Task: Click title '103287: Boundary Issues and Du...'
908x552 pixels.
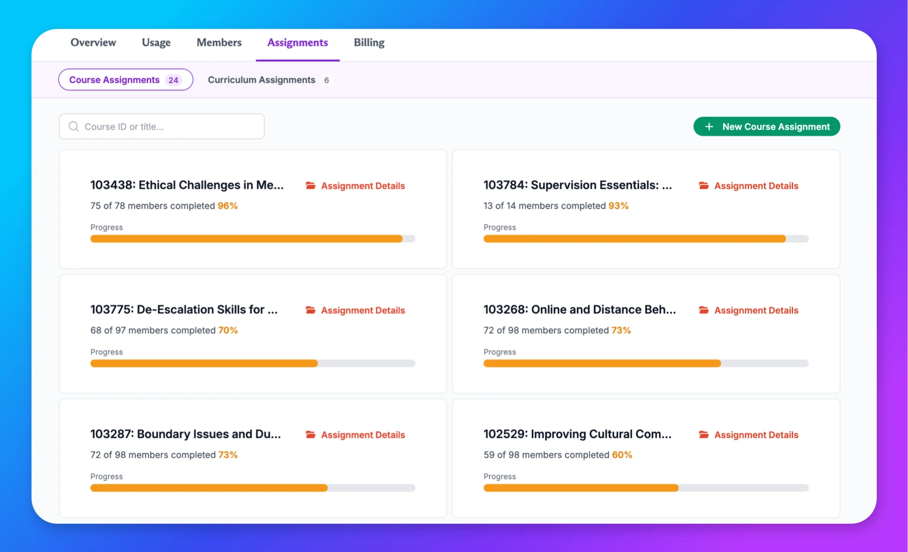Action: (186, 434)
